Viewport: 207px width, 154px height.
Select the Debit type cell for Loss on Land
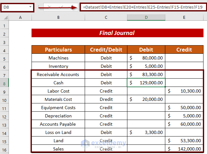(x=106, y=132)
